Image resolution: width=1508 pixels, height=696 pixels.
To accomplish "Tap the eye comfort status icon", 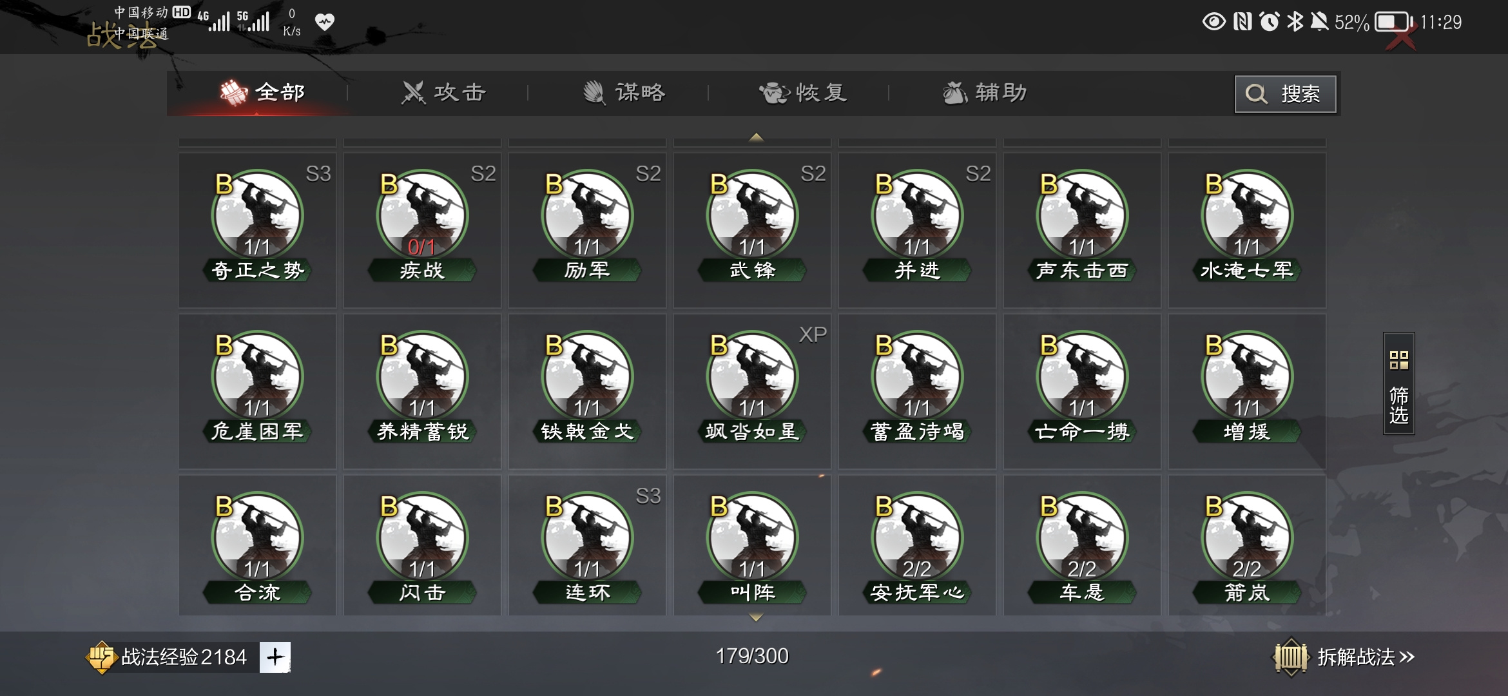I will point(1214,22).
